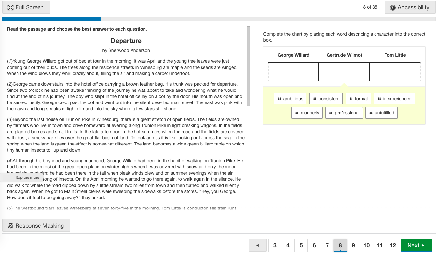Click the drag handle on the consistent chip

(x=315, y=99)
